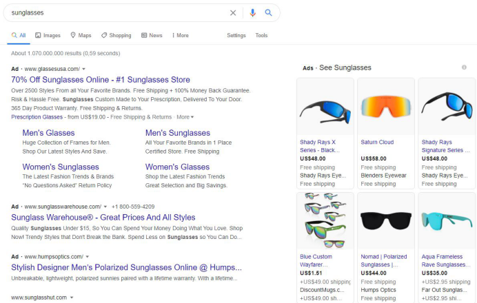
Task: Open the Maps tab
Action: 81,35
